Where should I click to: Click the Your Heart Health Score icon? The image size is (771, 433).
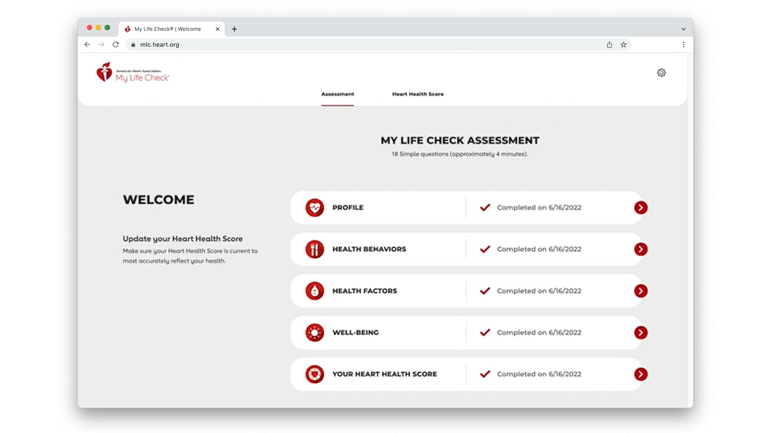click(x=315, y=375)
